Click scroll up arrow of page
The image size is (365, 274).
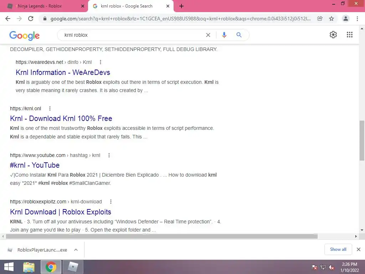click(x=362, y=29)
